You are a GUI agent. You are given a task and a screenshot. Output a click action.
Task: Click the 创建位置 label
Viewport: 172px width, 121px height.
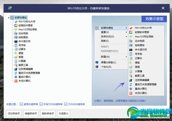click(12, 104)
